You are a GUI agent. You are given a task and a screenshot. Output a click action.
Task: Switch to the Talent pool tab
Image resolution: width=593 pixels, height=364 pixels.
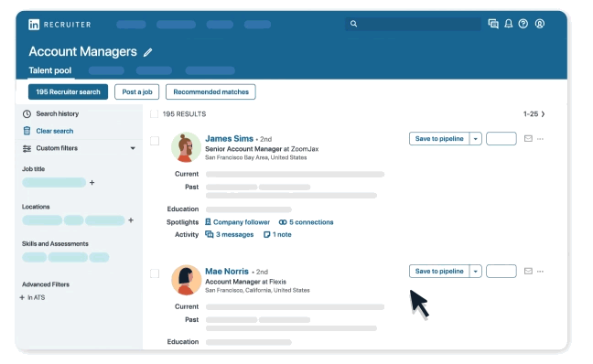pos(50,70)
